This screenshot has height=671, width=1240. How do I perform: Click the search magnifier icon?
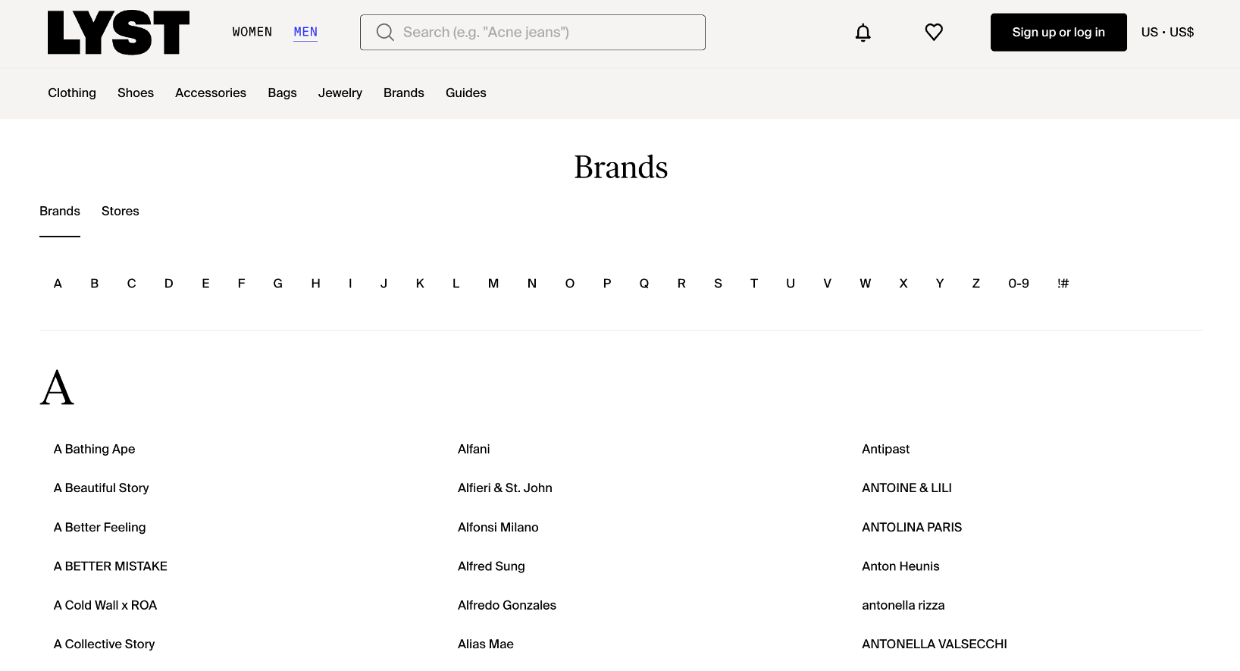point(385,33)
